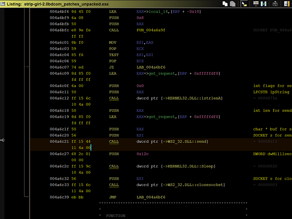Click bytes 'eb bb' at 004a6c39

pos(77,197)
